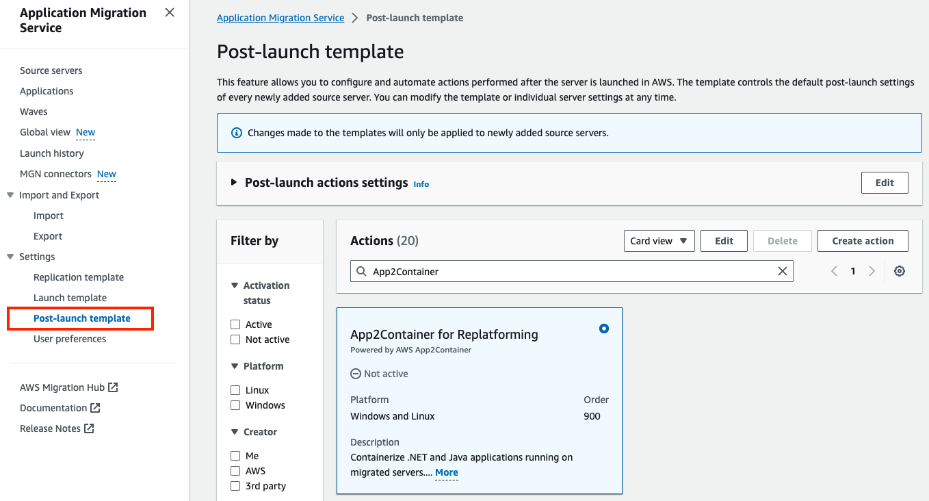Viewport: 929px width, 501px height.
Task: Click the Not active status icon on card
Action: coord(356,374)
